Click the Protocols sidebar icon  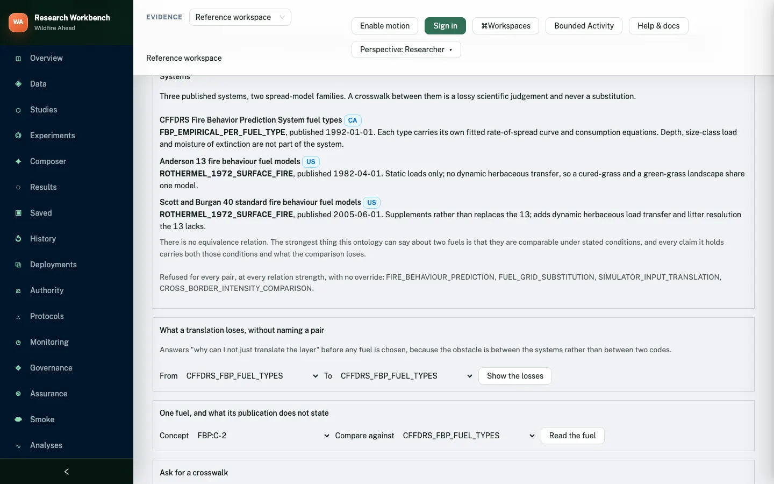point(18,316)
